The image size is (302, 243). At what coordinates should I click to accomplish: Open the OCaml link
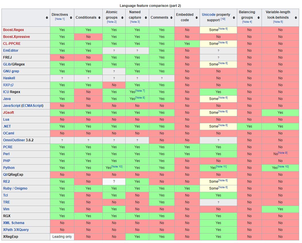(9, 133)
